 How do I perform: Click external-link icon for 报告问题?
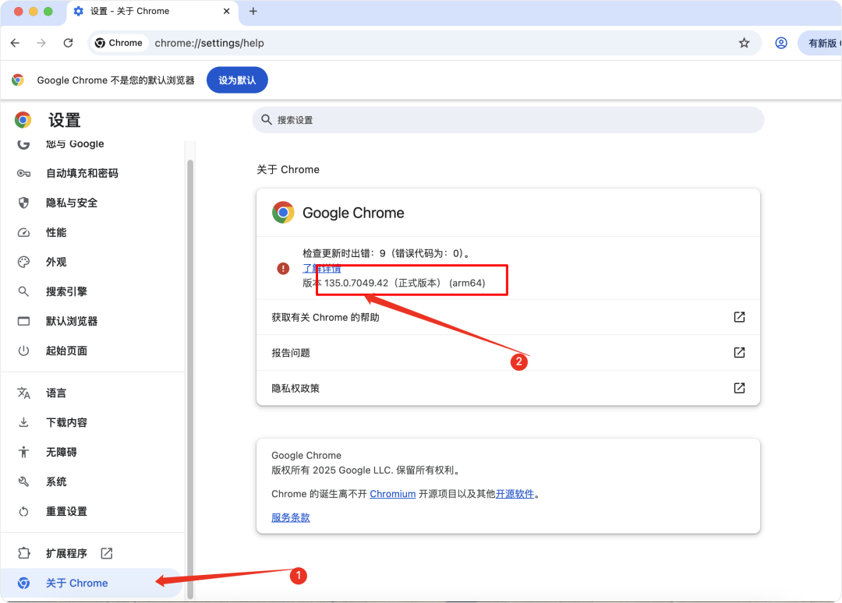tap(739, 352)
